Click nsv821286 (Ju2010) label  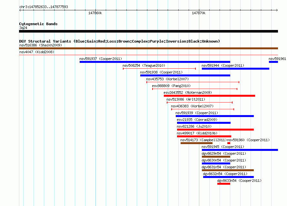[x=194, y=126]
